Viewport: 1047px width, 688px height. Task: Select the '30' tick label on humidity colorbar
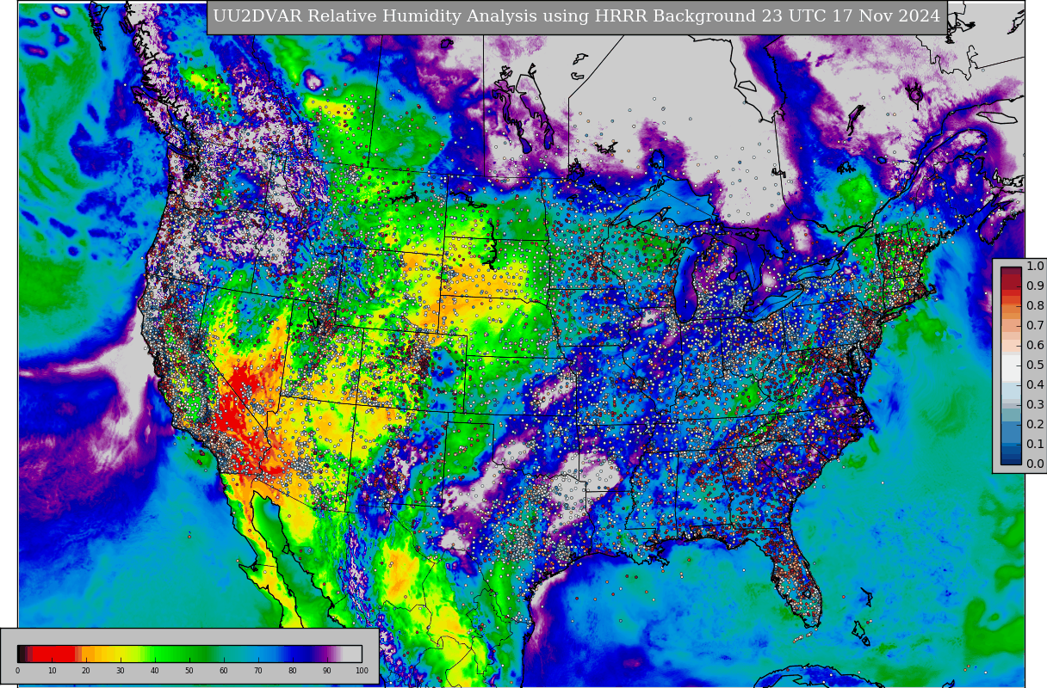tap(121, 671)
